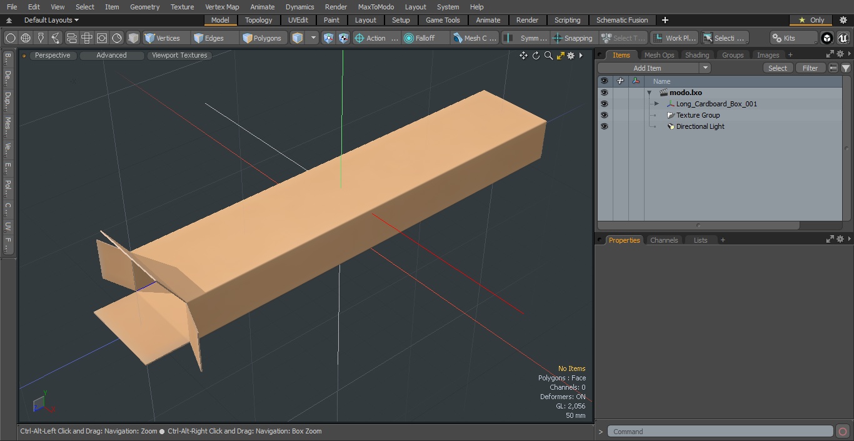
Task: Toggle the Only star button
Action: (811, 20)
